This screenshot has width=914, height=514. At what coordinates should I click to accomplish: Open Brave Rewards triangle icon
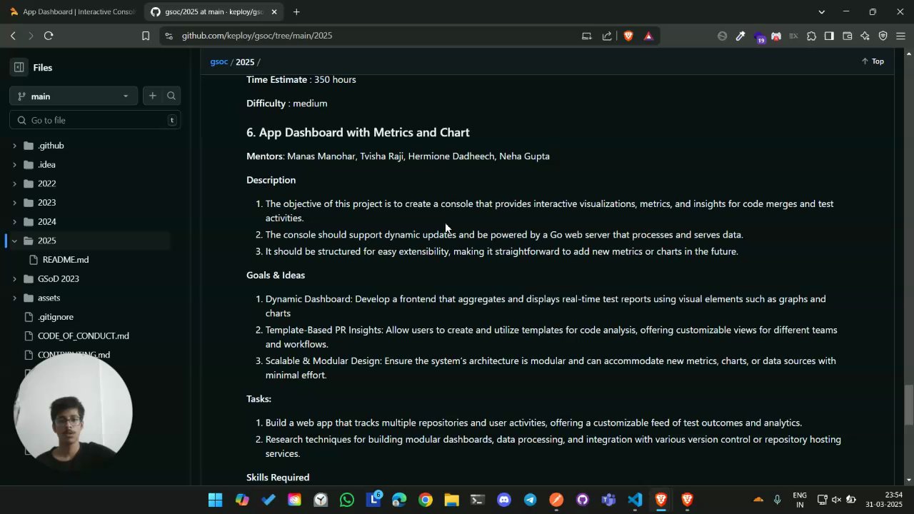tap(648, 36)
